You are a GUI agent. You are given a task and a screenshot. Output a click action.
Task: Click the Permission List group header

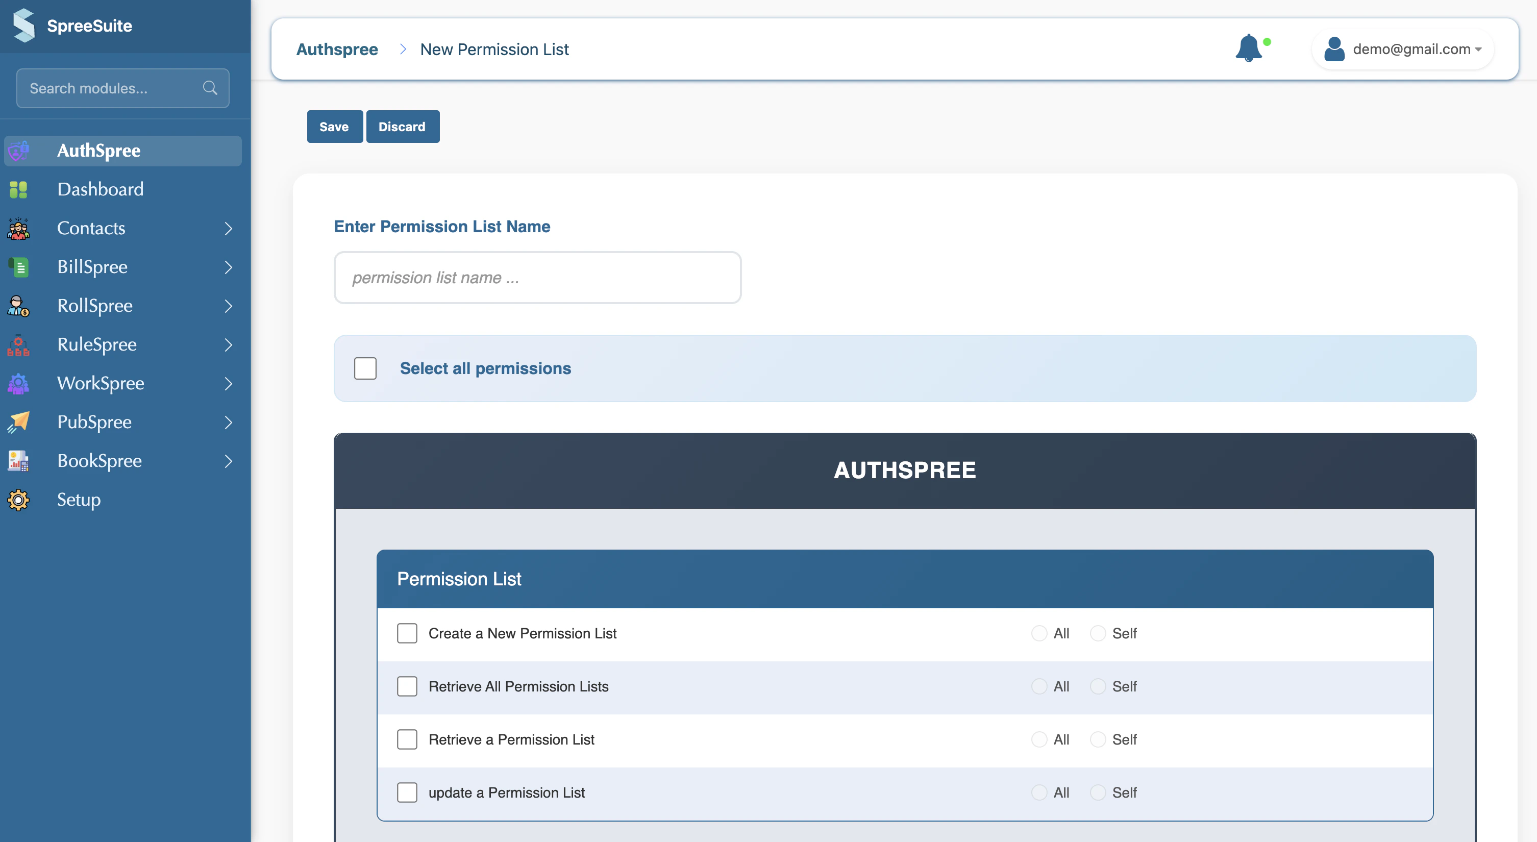(905, 579)
